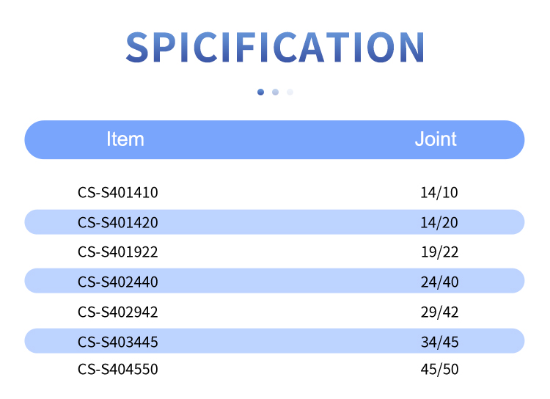Click joint size 45/50
550x399 pixels.
(x=439, y=369)
